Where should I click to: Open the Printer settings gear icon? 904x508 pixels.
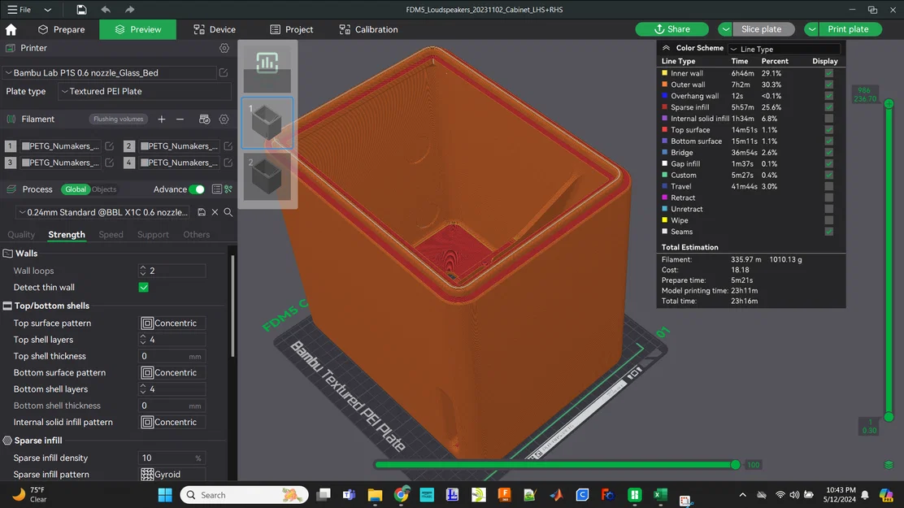point(225,48)
